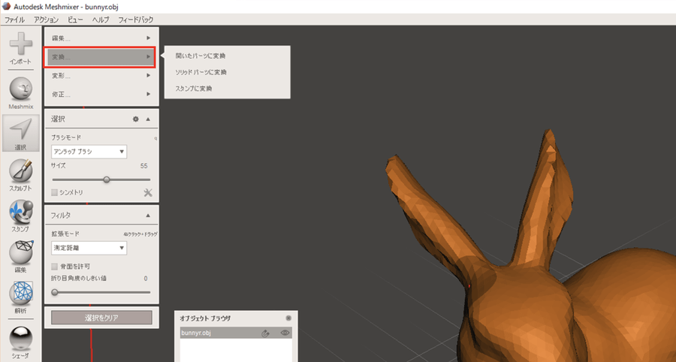Close the オブジェクト ブラウザ panel
Screen dimensions: 676x362
tap(288, 318)
